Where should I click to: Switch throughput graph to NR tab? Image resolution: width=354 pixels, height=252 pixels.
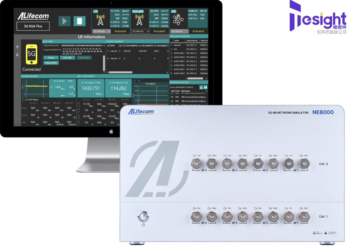pyautogui.click(x=139, y=81)
